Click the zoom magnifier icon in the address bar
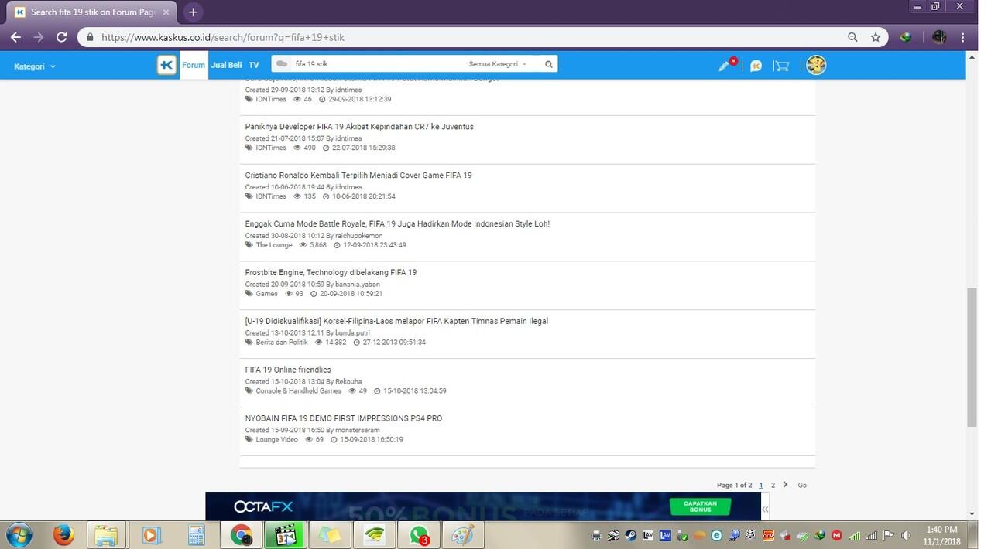 852,37
